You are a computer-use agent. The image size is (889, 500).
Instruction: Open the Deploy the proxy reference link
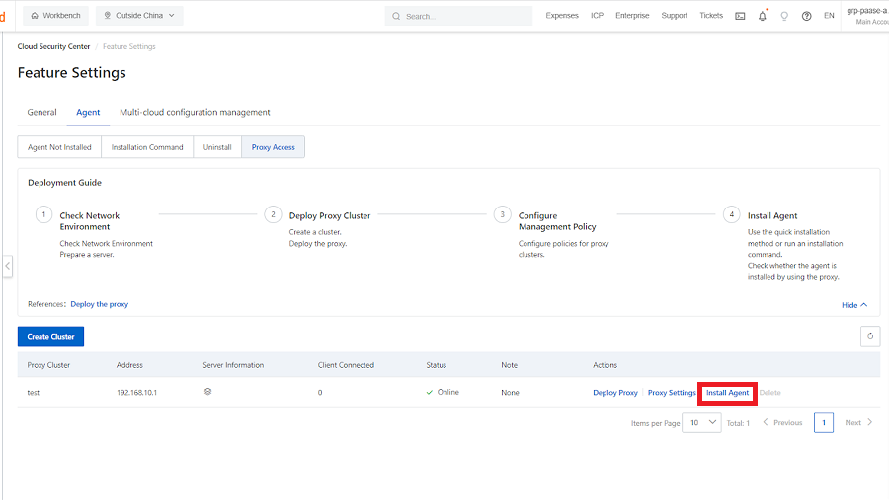pyautogui.click(x=100, y=304)
